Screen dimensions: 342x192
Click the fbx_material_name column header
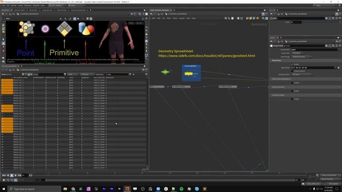pos(20,77)
